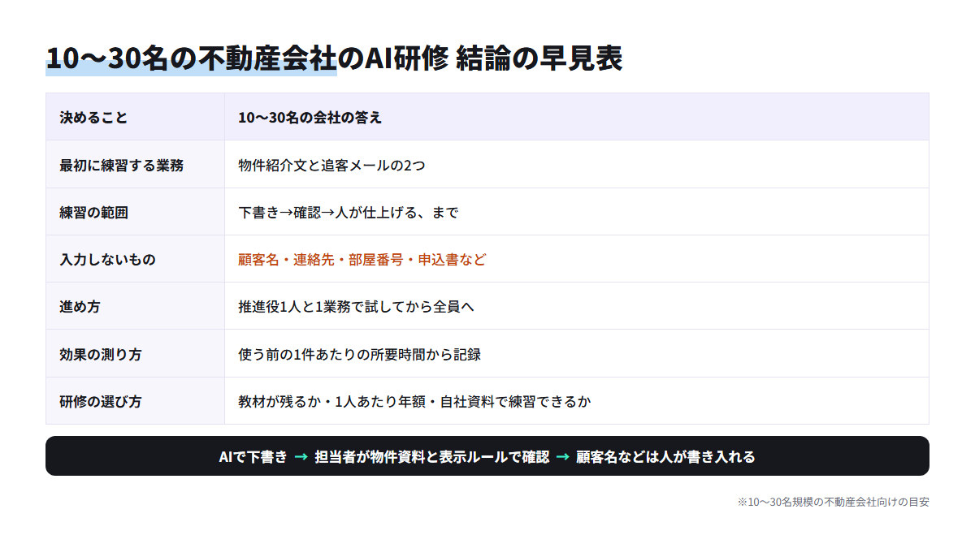
Task: Click the orange text '顧客名・連絡先・部屋番号・申込書など'
Action: 362,260
